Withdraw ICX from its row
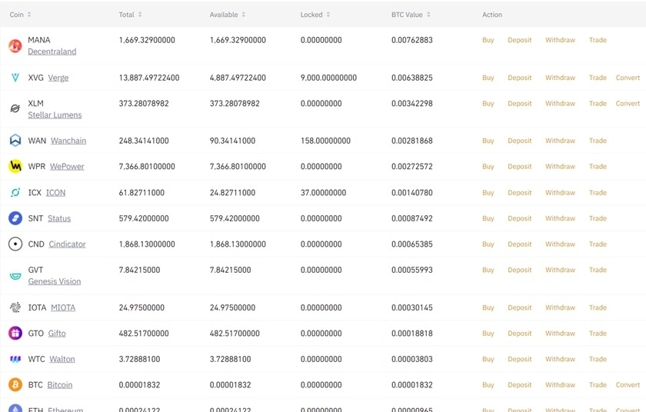This screenshot has height=412, width=646. pos(560,192)
